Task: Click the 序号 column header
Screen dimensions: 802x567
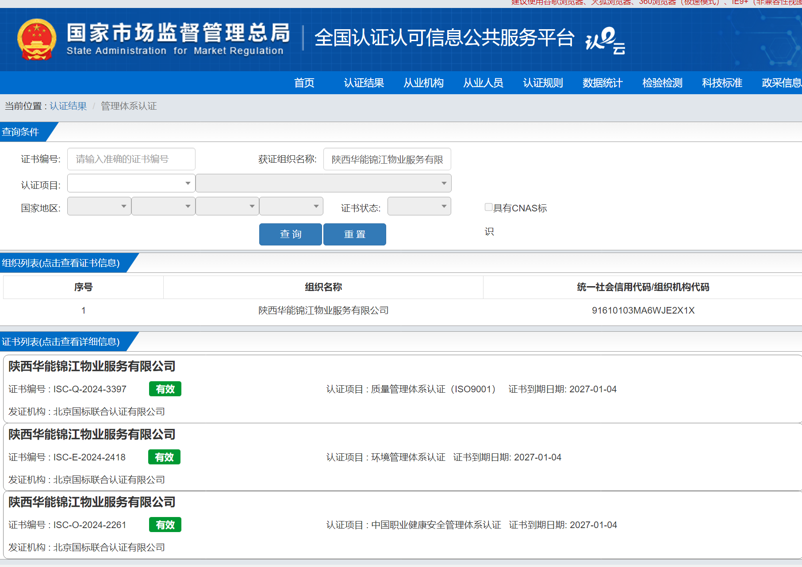Action: (x=83, y=287)
